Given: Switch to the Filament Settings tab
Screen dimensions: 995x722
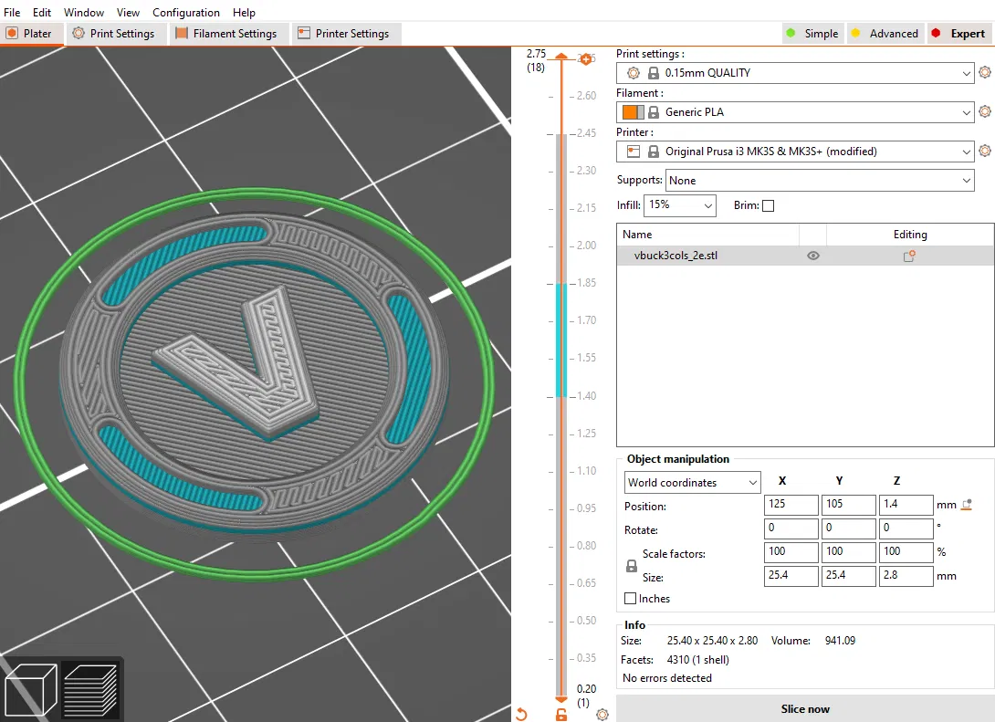Looking at the screenshot, I should [227, 34].
